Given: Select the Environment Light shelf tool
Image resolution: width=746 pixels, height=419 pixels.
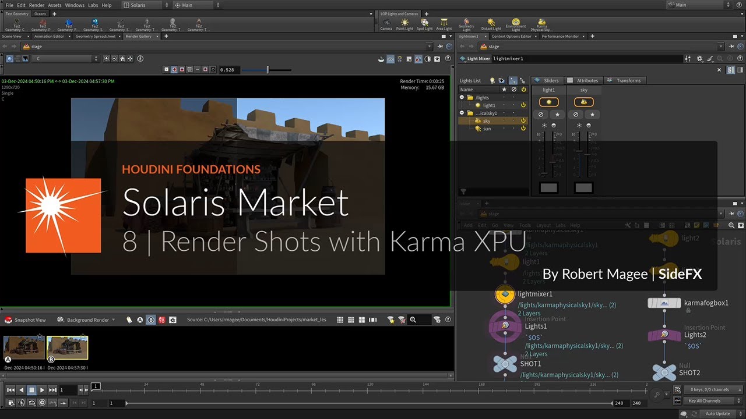Looking at the screenshot, I should 516,24.
